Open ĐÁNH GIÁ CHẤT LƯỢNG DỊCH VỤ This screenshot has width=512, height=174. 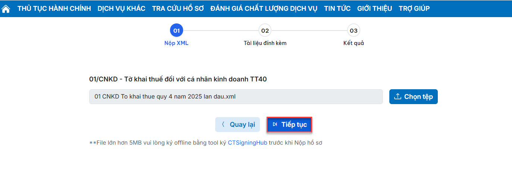point(264,9)
